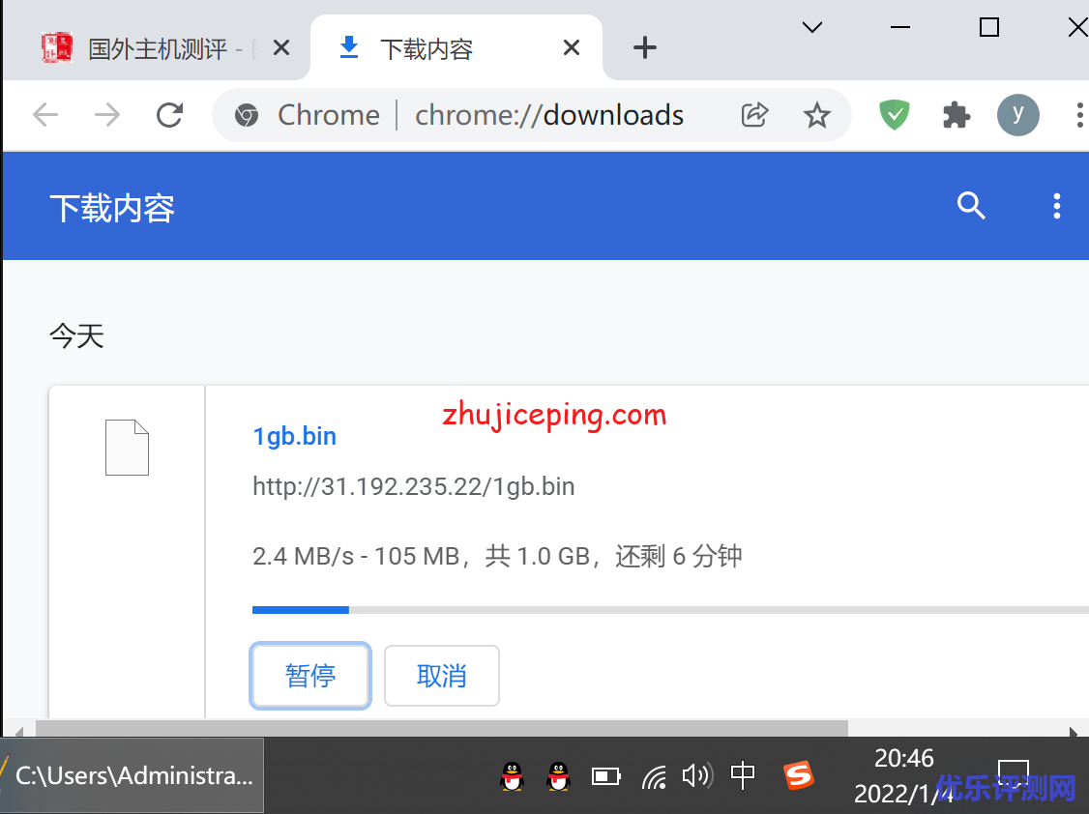The width and height of the screenshot is (1089, 814).
Task: Click the browser reload button
Action: click(170, 116)
